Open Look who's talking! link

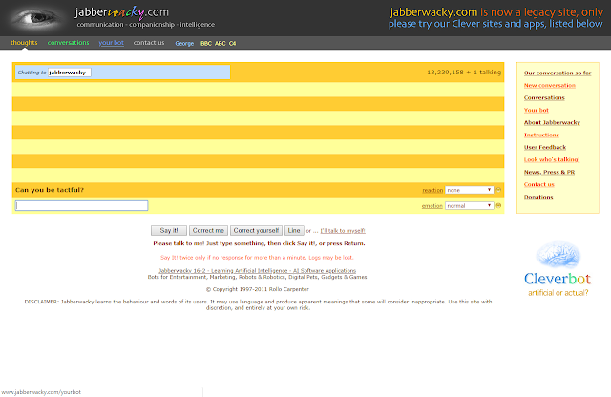552,159
